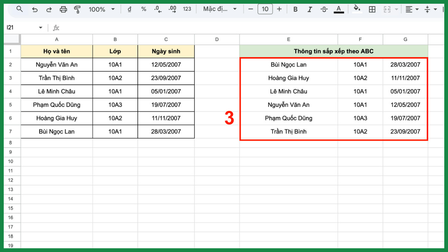Toggle italic formatting
The width and height of the screenshot is (448, 252).
(x=309, y=9)
